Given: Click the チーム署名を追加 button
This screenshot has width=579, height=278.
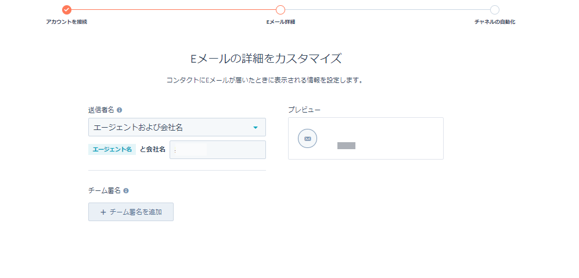Looking at the screenshot, I should (131, 212).
